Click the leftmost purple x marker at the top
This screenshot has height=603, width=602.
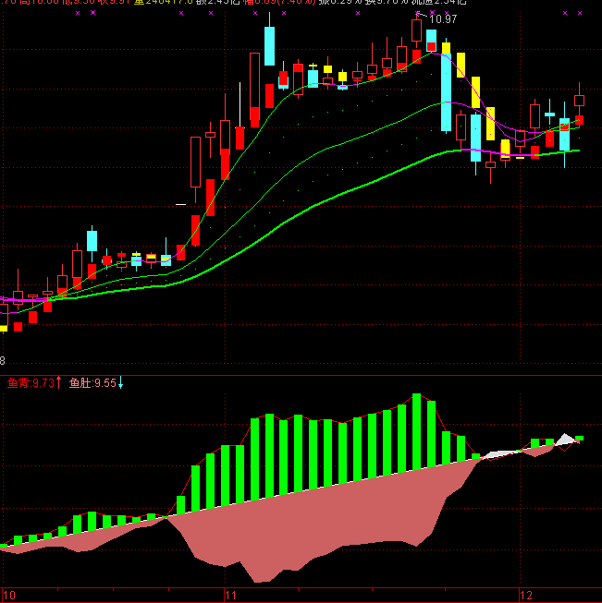click(78, 13)
